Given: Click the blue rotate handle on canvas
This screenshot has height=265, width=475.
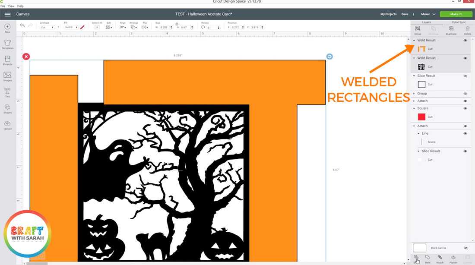Looking at the screenshot, I should pyautogui.click(x=329, y=57).
